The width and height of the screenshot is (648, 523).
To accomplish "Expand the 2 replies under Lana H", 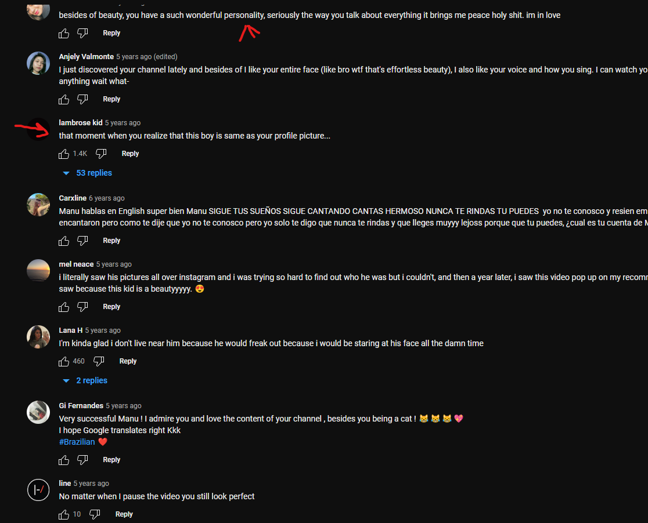I will 85,380.
